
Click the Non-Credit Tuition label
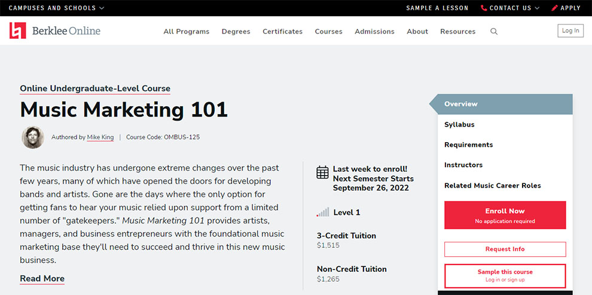click(352, 269)
